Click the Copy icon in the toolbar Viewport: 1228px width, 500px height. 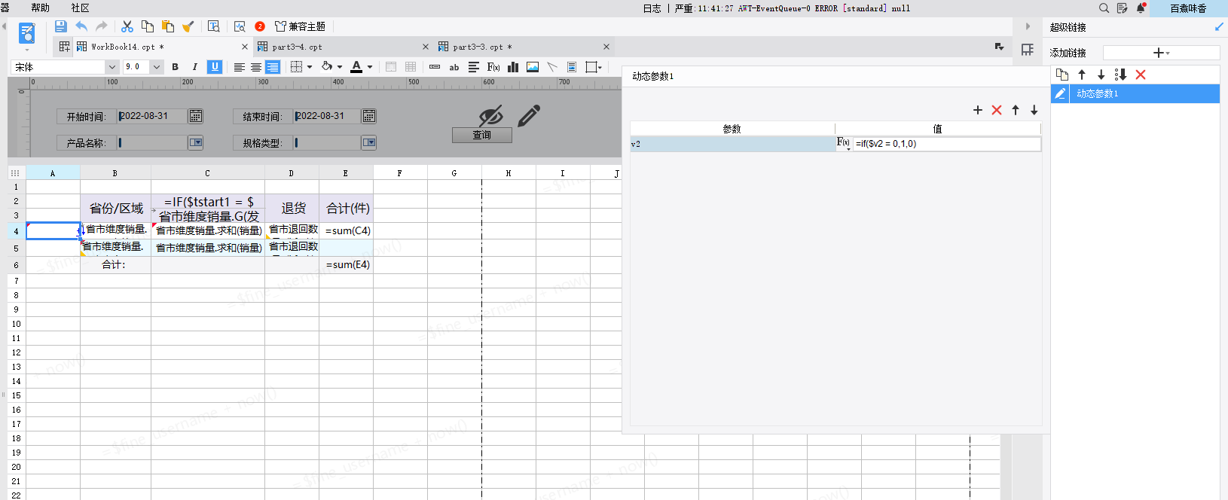point(148,26)
